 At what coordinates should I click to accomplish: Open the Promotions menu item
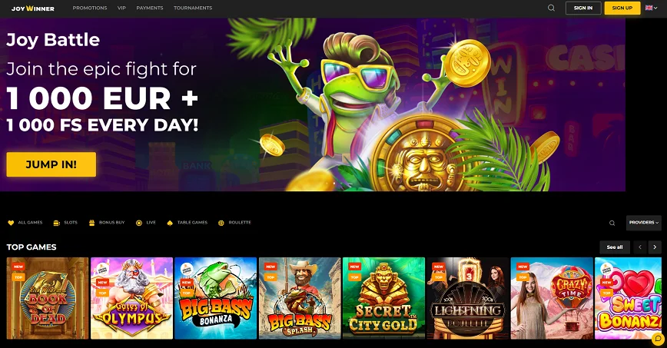pyautogui.click(x=90, y=8)
